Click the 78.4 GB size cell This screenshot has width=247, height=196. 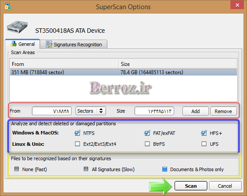click(x=152, y=72)
